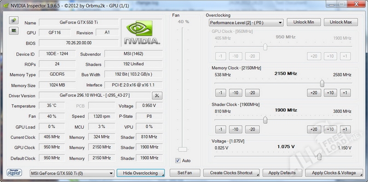Screen dimensions: 368x182
Task: Click the Memory Type value GDDR5
Action: coord(57,74)
